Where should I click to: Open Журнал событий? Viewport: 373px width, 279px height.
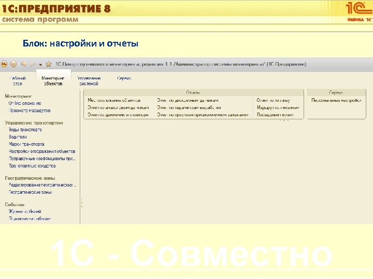click(25, 211)
